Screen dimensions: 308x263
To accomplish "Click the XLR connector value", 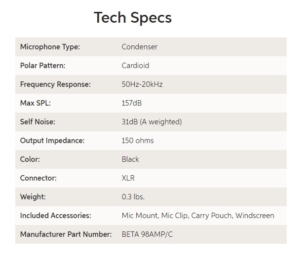I will pyautogui.click(x=128, y=178).
